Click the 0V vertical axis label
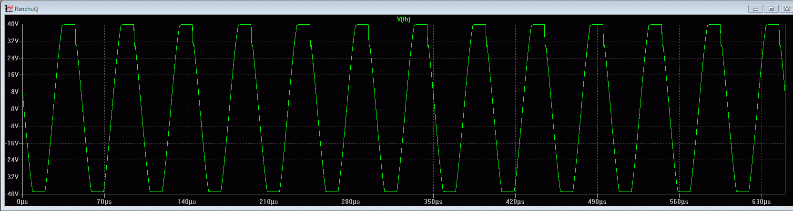This screenshot has height=211, width=793. click(x=15, y=109)
